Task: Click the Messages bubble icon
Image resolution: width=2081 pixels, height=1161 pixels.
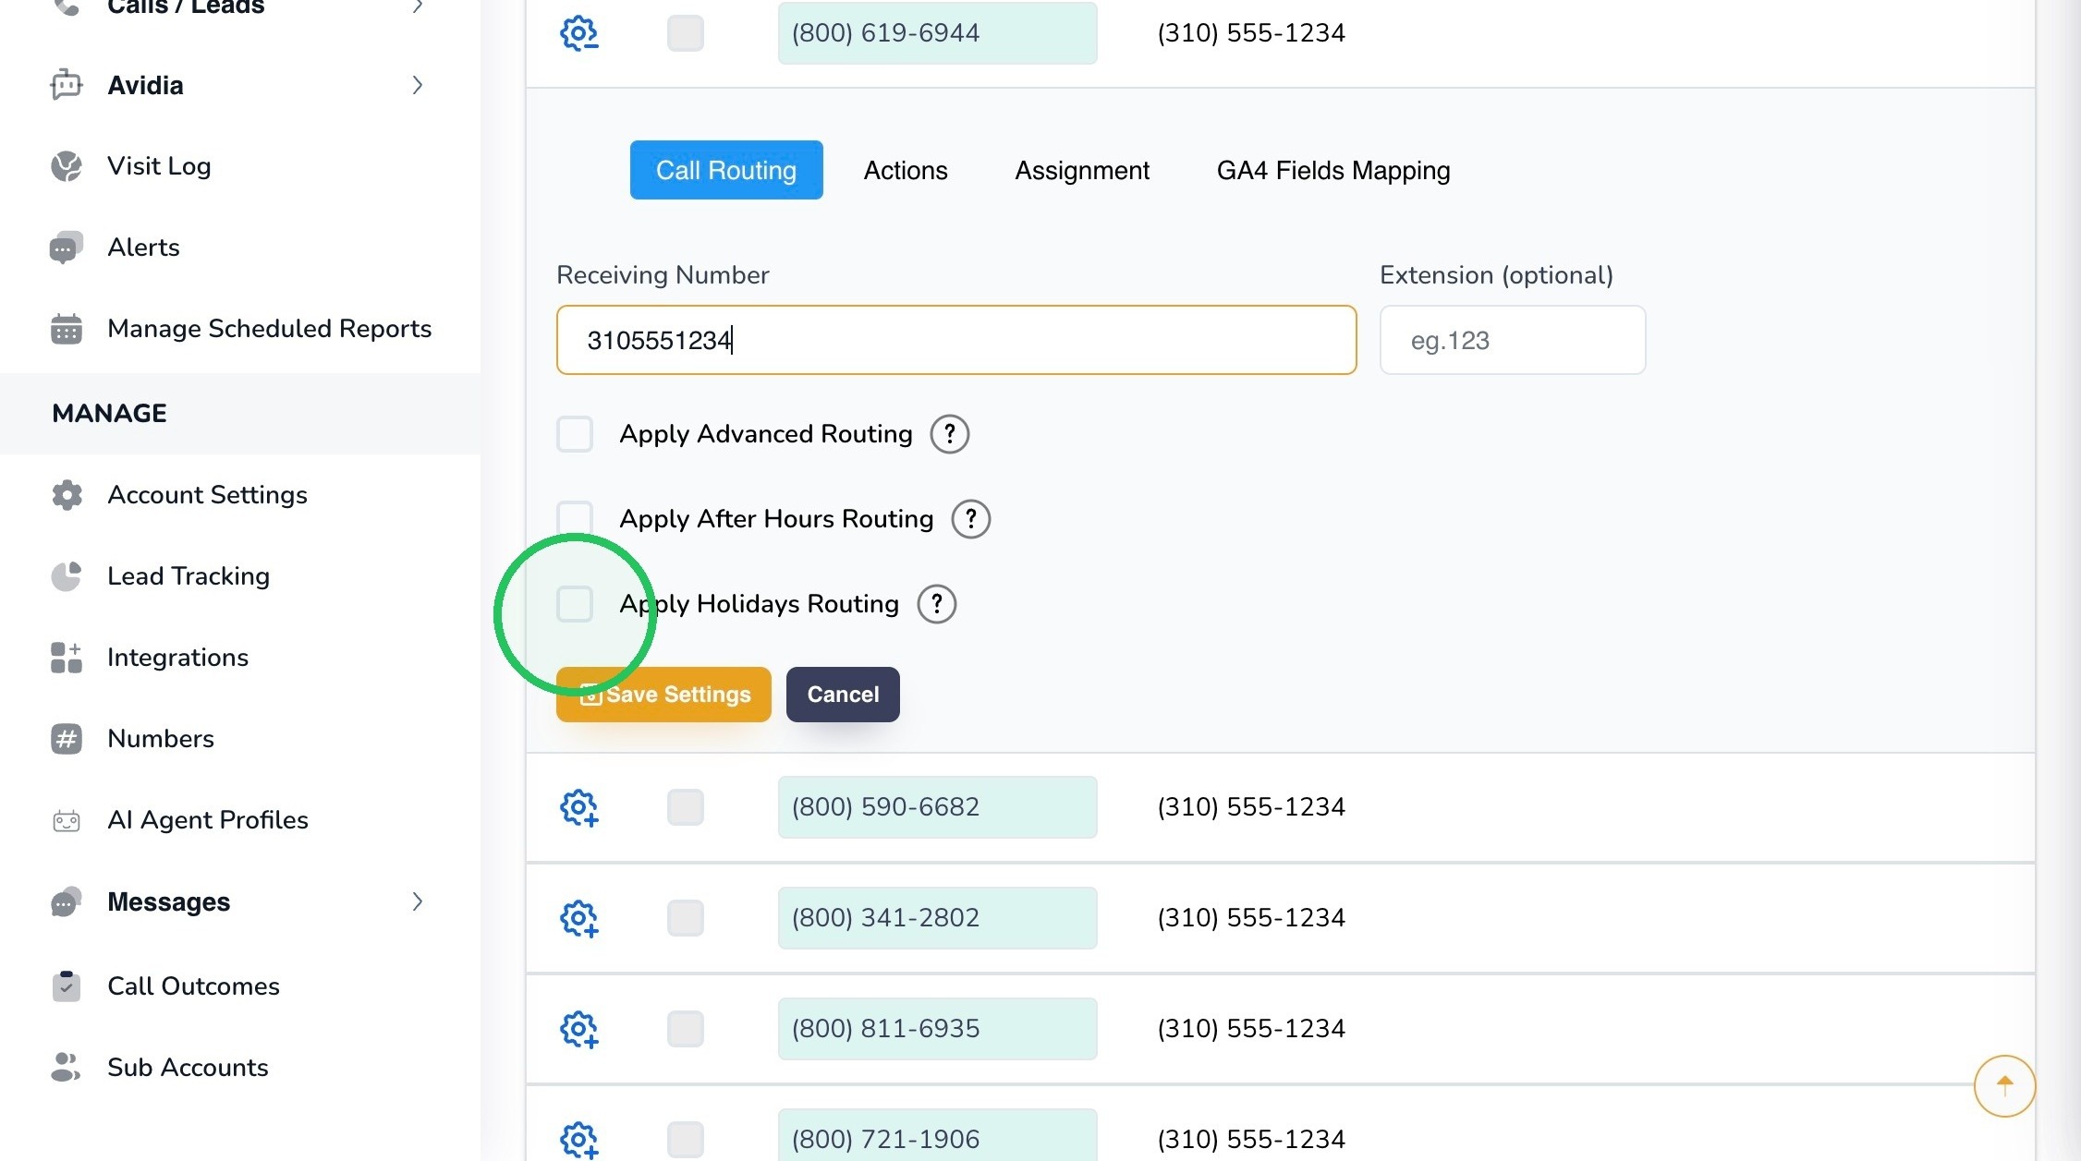Action: (67, 901)
